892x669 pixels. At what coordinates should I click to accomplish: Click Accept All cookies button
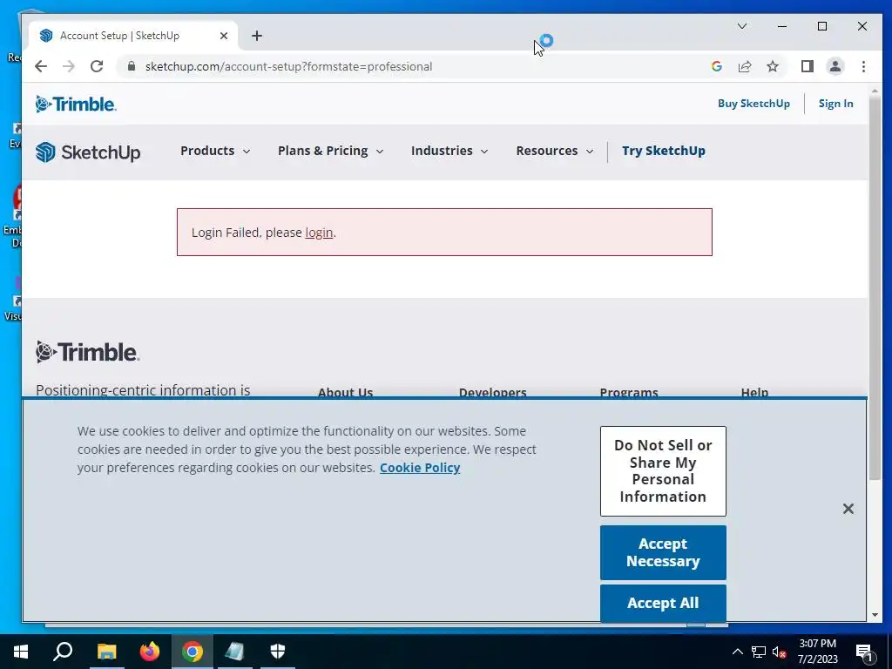pos(663,603)
